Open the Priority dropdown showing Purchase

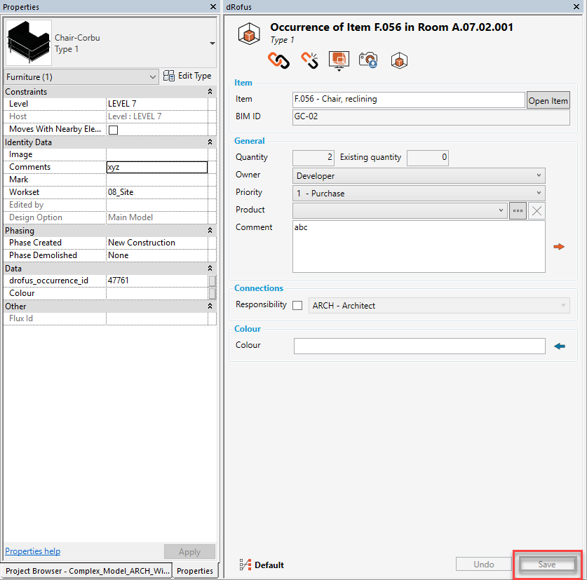coord(419,193)
